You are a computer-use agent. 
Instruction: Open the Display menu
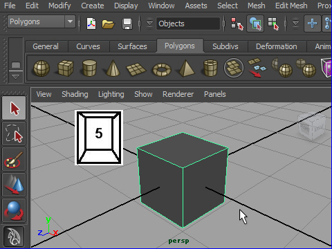126,6
